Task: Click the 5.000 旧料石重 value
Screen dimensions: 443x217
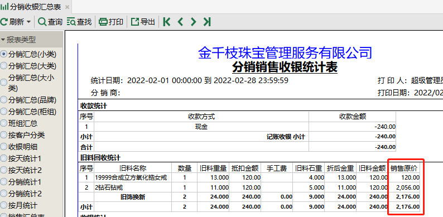Action: tap(317, 187)
